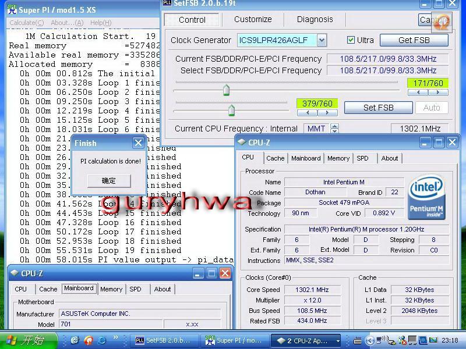Increase the 171/760 value with its right arrow
Viewport: 466px width, 349px height.
[438, 92]
